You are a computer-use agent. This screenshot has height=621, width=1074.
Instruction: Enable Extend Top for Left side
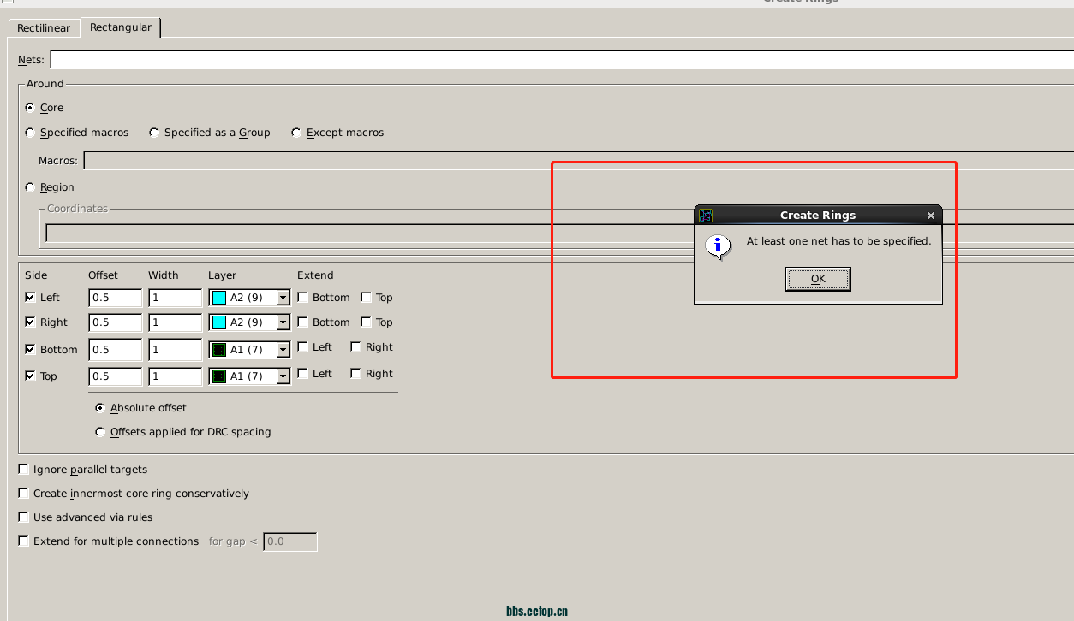pos(366,298)
